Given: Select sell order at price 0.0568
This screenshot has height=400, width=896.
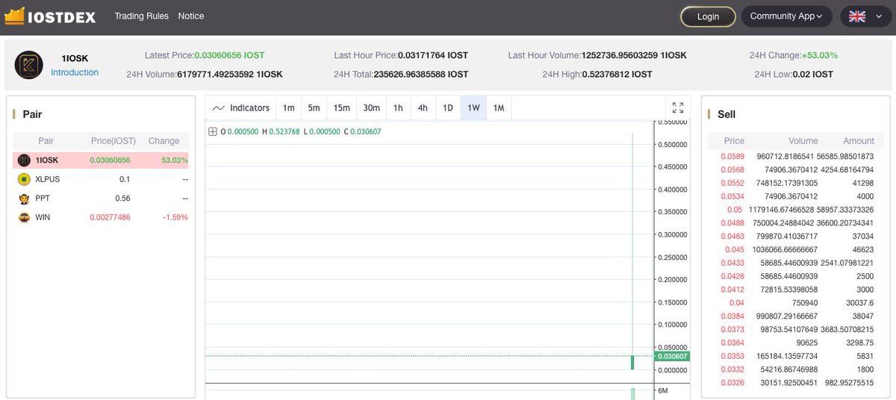Looking at the screenshot, I should point(796,169).
